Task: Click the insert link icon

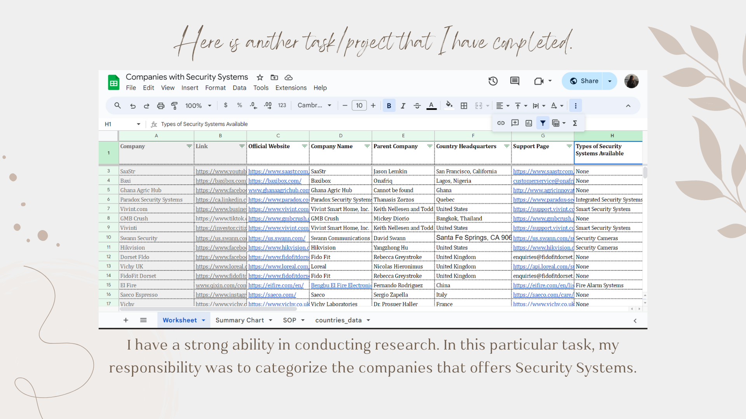Action: click(501, 123)
